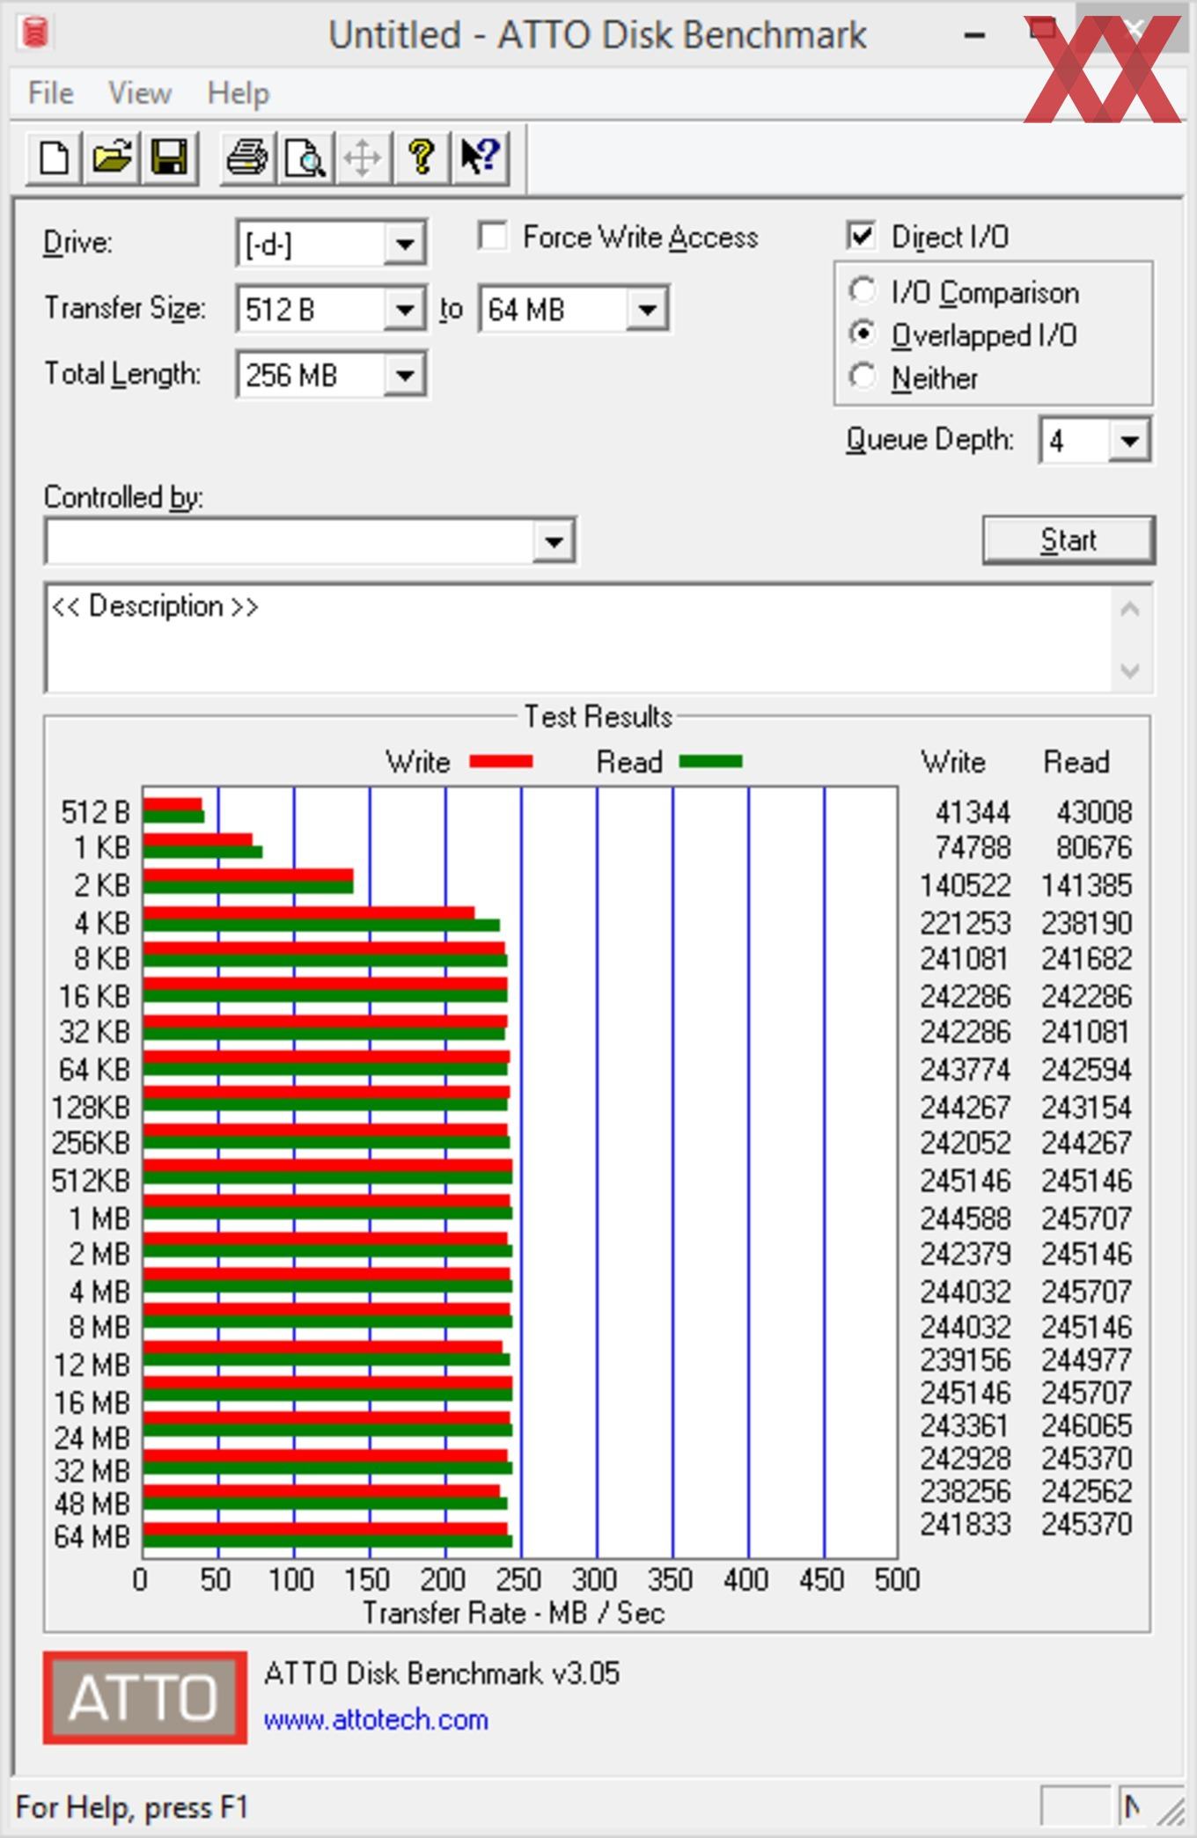This screenshot has width=1197, height=1838.
Task: Click the ATTO Disk Benchmark v3.05 text
Action: click(442, 1673)
